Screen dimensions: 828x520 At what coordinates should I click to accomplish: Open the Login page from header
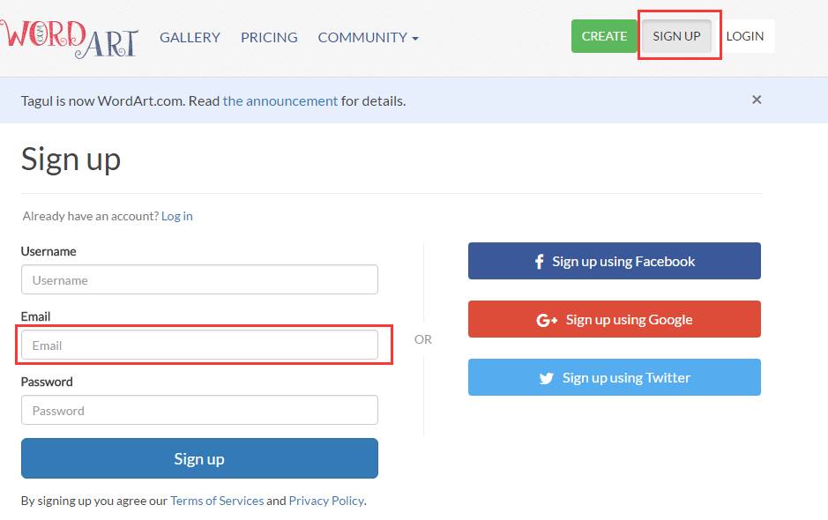(745, 36)
